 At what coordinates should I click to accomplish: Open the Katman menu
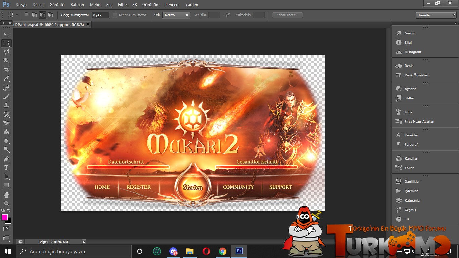pyautogui.click(x=77, y=5)
